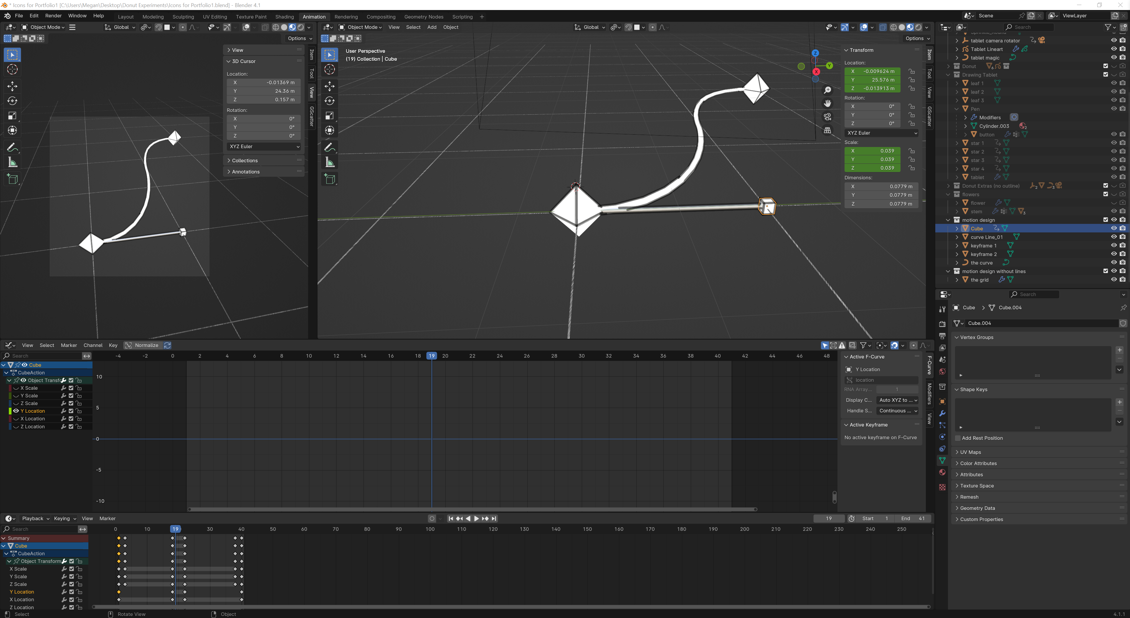
Task: Open the Render menu
Action: [54, 16]
